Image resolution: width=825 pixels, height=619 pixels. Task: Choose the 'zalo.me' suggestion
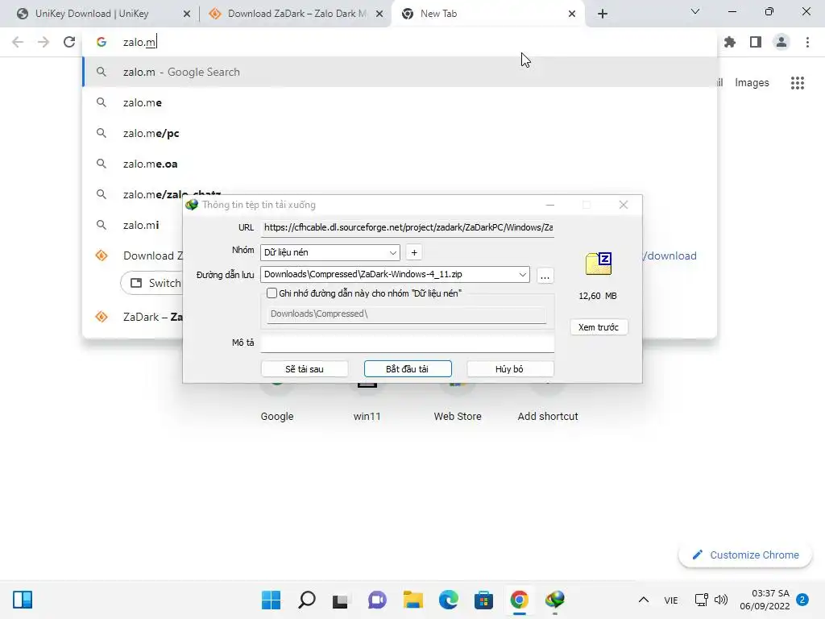click(x=400, y=102)
